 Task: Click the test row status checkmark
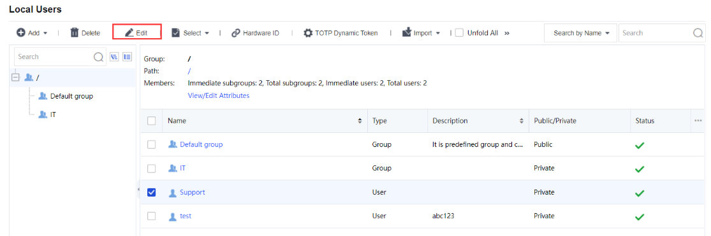640,217
